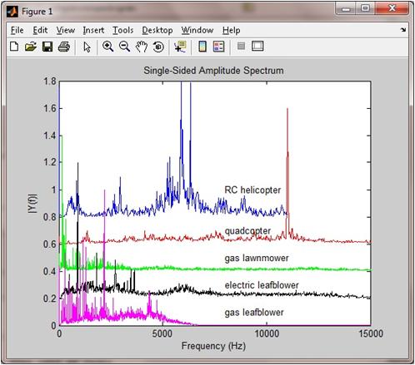The height and width of the screenshot is (365, 415).
Task: Save figure with floppy disk icon
Action: 47,47
